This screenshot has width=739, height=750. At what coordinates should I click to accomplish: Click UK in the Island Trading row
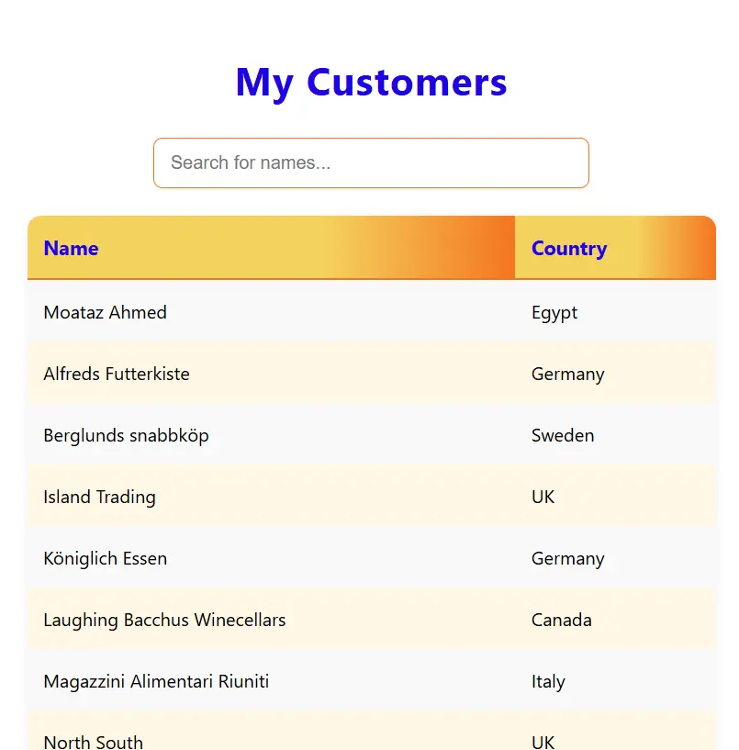point(543,497)
